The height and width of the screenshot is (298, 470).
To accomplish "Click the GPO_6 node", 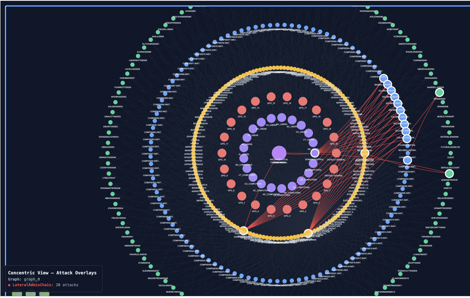I will 255,205.
